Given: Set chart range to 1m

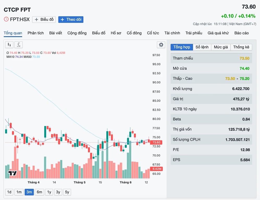Looking at the screenshot, I should (x=19, y=192).
